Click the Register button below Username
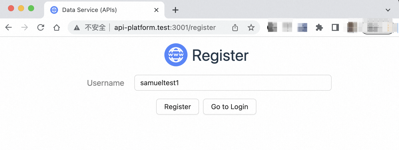Screen dimensions: 399x150 (x=177, y=107)
